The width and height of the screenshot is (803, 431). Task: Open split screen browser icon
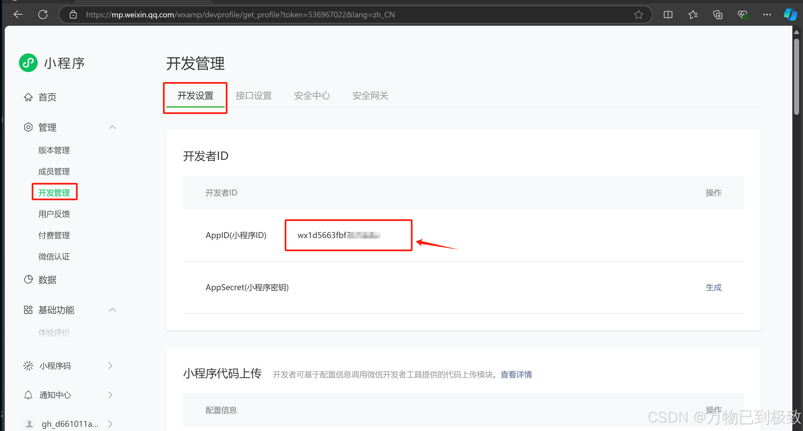[668, 15]
